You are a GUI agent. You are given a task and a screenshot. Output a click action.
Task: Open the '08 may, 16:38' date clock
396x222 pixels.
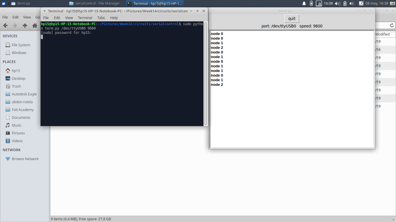click(x=377, y=3)
